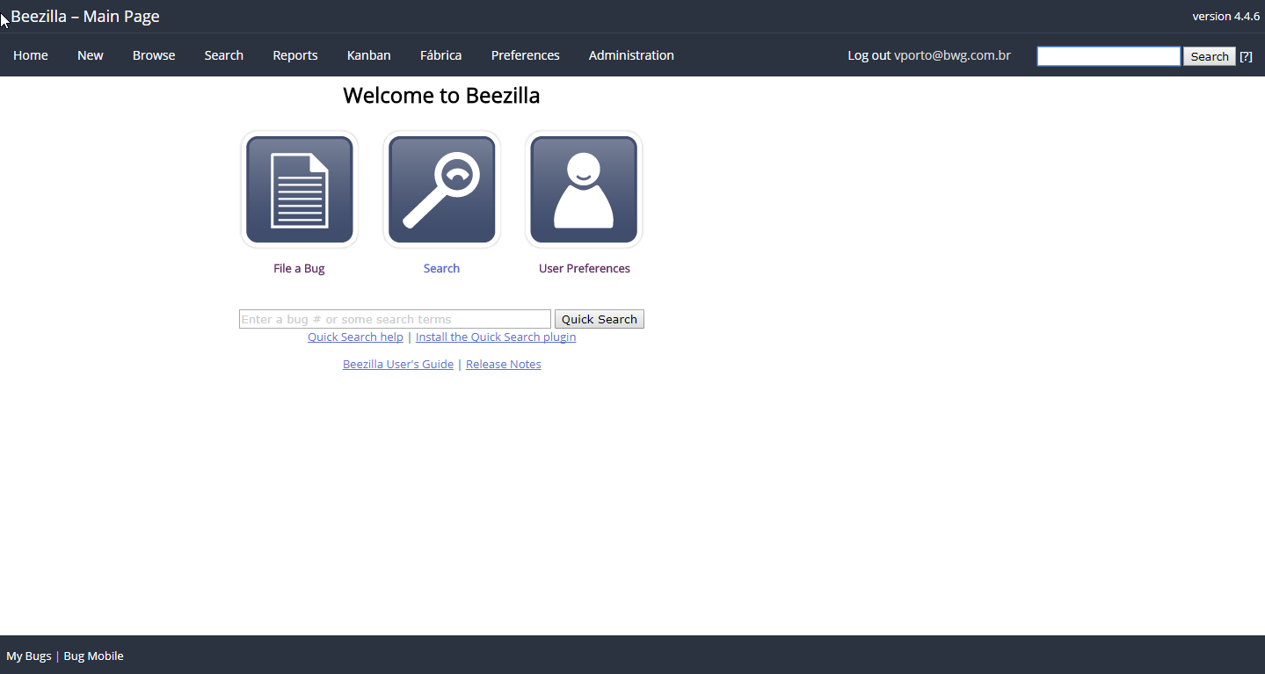Focus the bug number quick search field
Screen dimensions: 1265x674
pos(395,319)
